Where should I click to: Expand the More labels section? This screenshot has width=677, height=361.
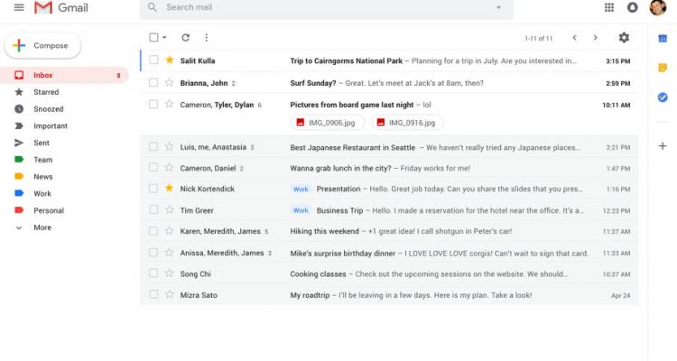point(42,227)
